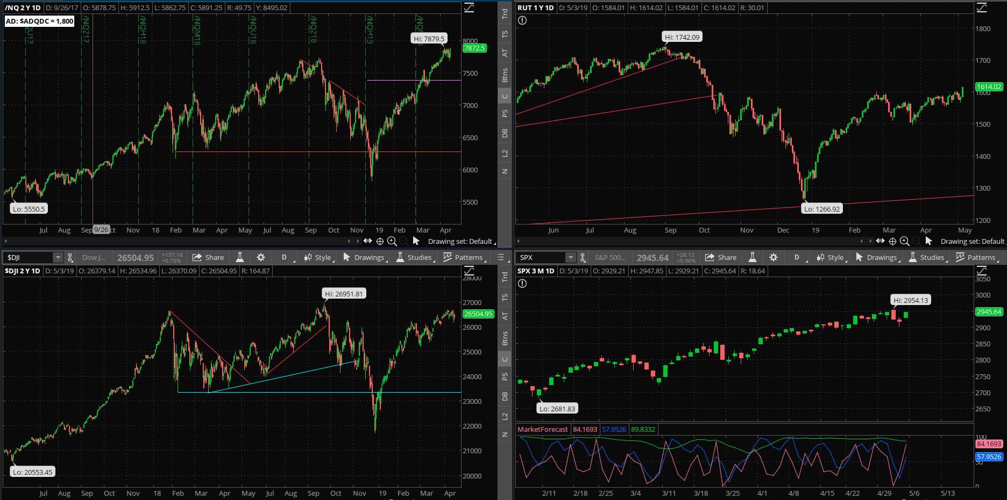Click the flask icon in $DJI toolbar
This screenshot has width=1007, height=500.
[x=240, y=257]
